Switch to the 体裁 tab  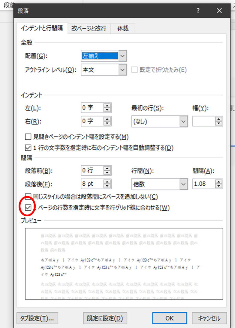[x=123, y=29]
